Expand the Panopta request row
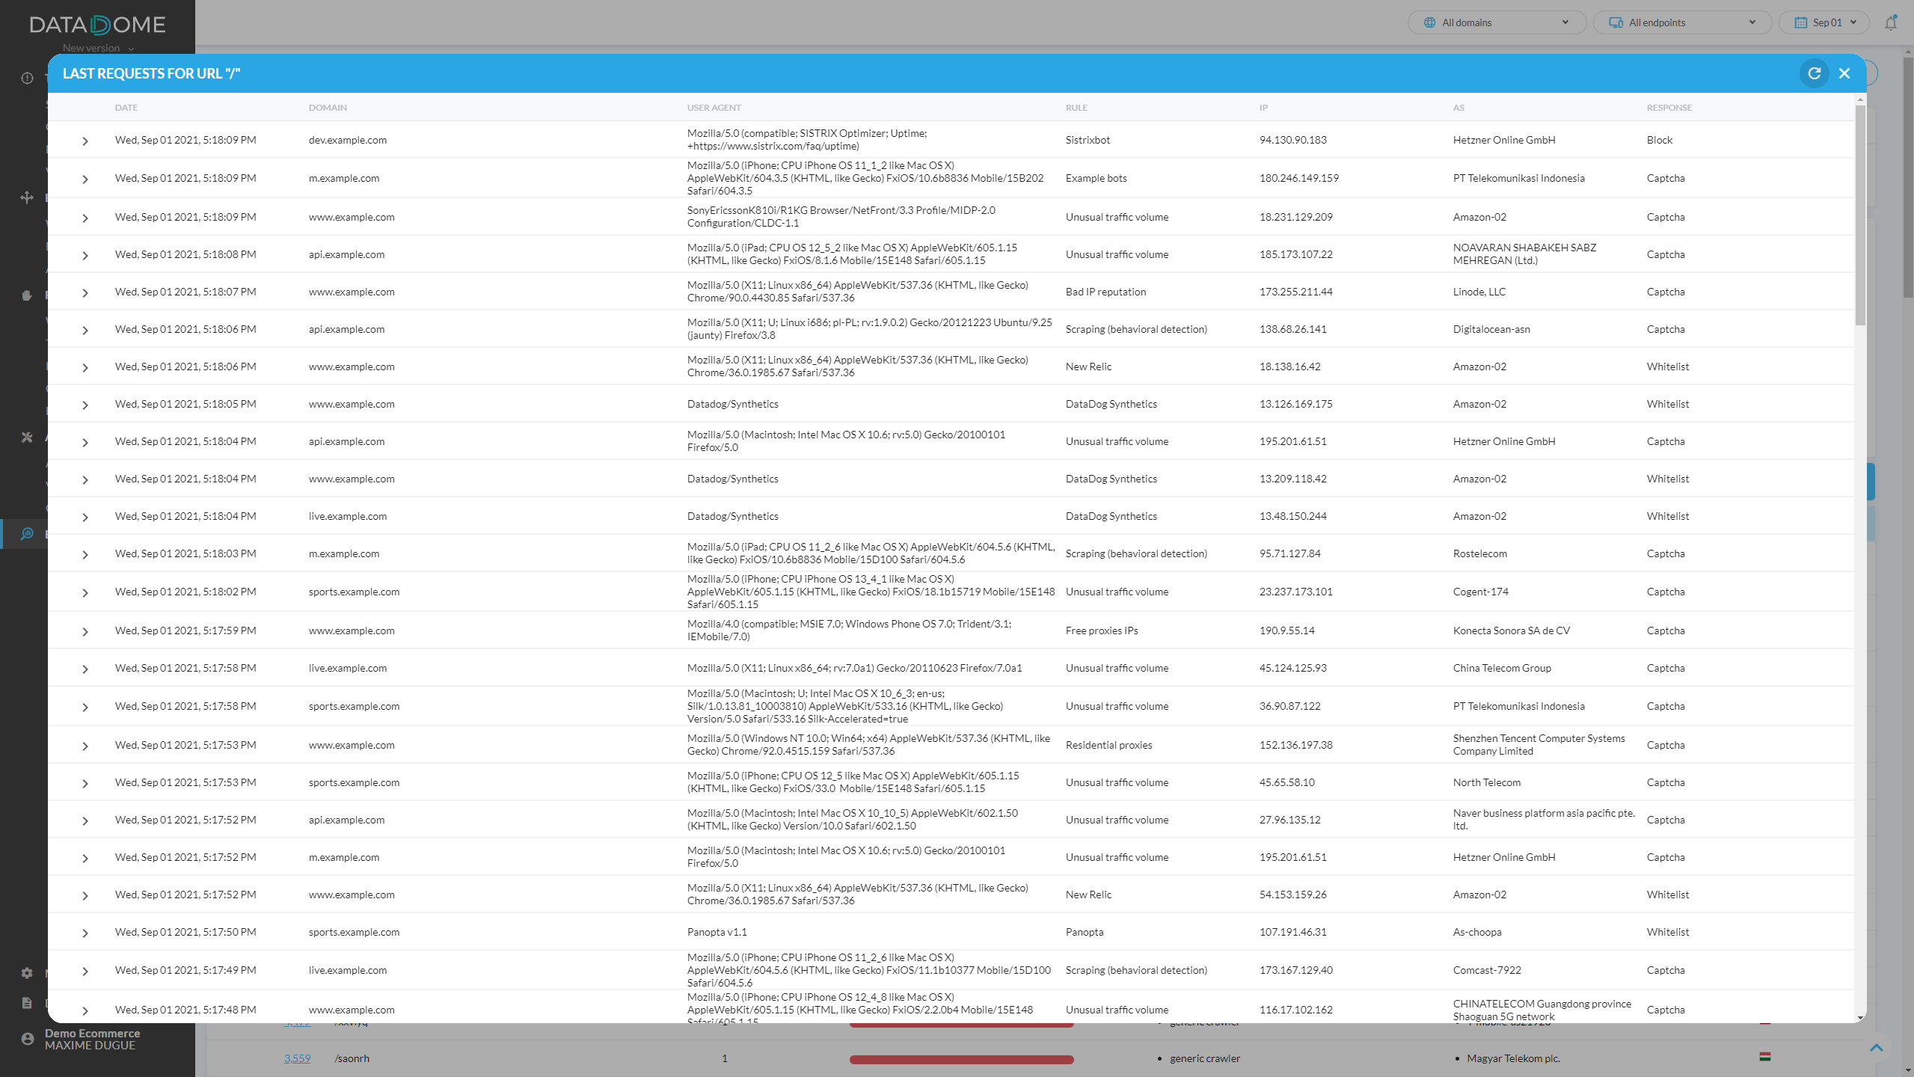Image resolution: width=1914 pixels, height=1077 pixels. (85, 933)
